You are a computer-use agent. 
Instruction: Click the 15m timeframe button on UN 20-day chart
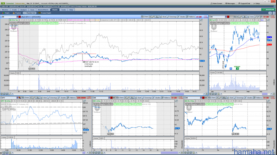tap(224, 97)
